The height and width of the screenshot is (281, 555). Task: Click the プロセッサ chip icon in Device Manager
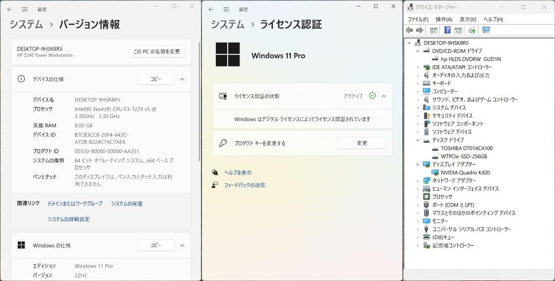[427, 196]
